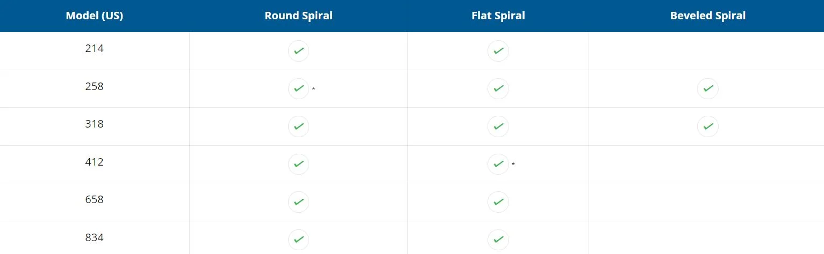Click the Round Spiral checkmark for model 658

[298, 202]
